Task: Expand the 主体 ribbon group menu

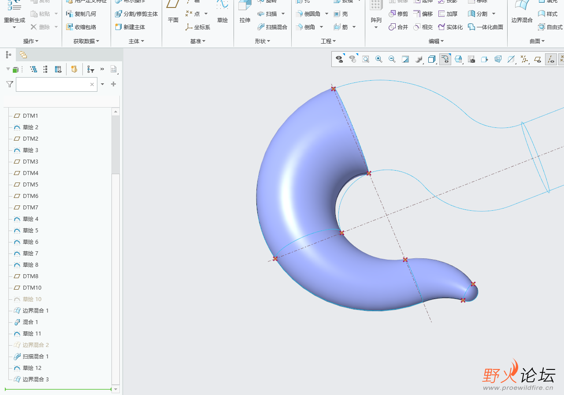Action: click(136, 41)
